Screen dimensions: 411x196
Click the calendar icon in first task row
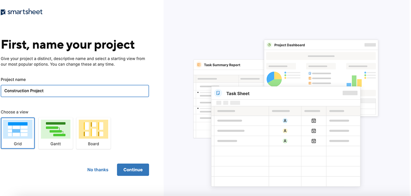coord(313,121)
